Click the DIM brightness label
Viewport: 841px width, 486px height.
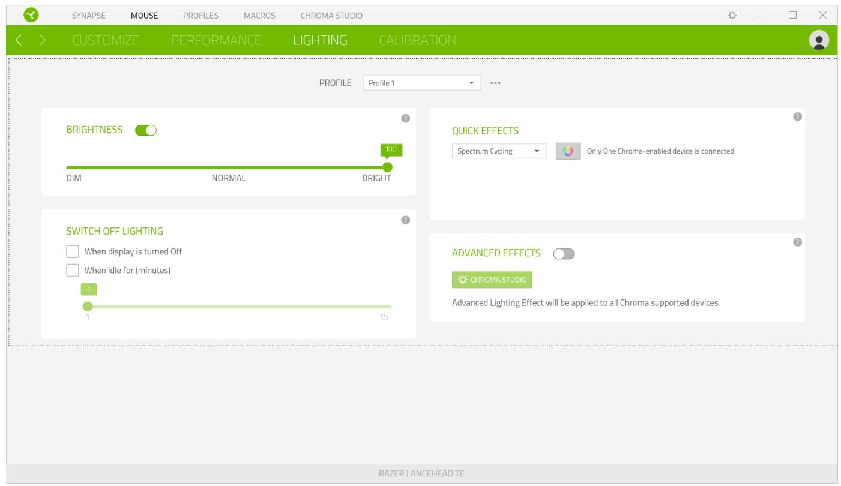74,178
